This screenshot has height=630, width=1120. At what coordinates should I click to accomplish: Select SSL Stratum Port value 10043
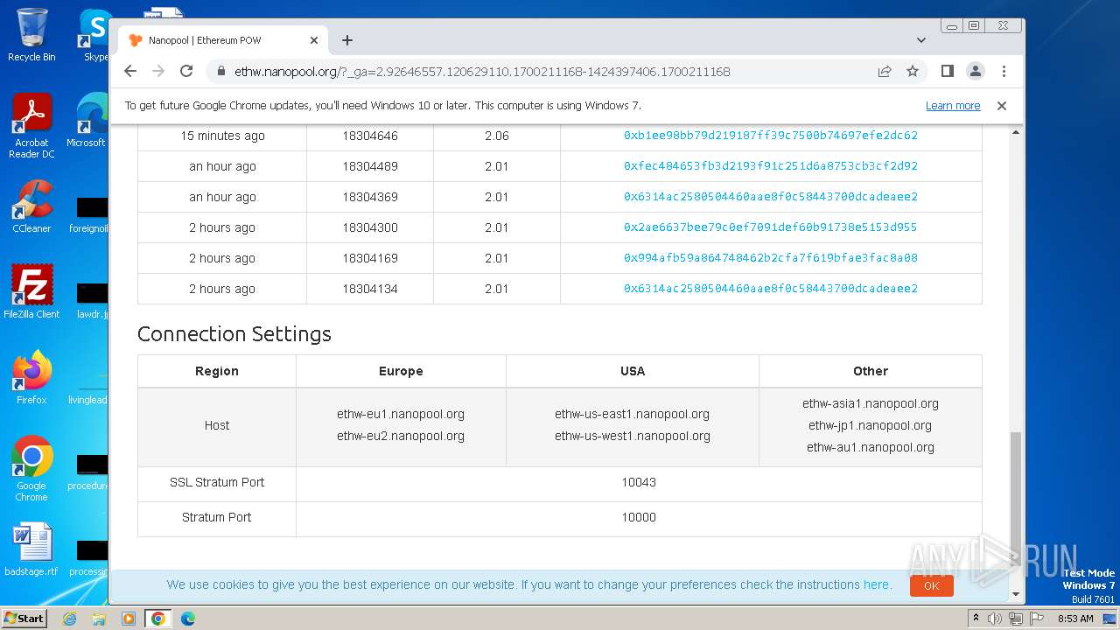point(639,482)
